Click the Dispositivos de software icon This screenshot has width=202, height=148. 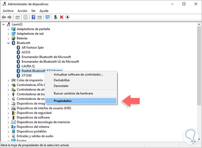[13, 118]
